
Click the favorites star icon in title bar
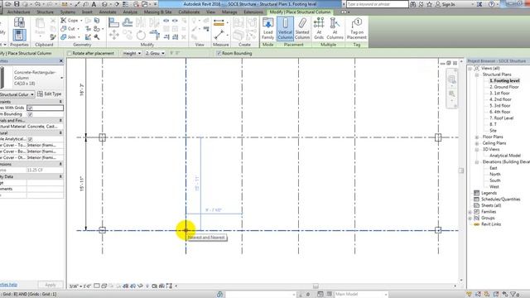(429, 4)
